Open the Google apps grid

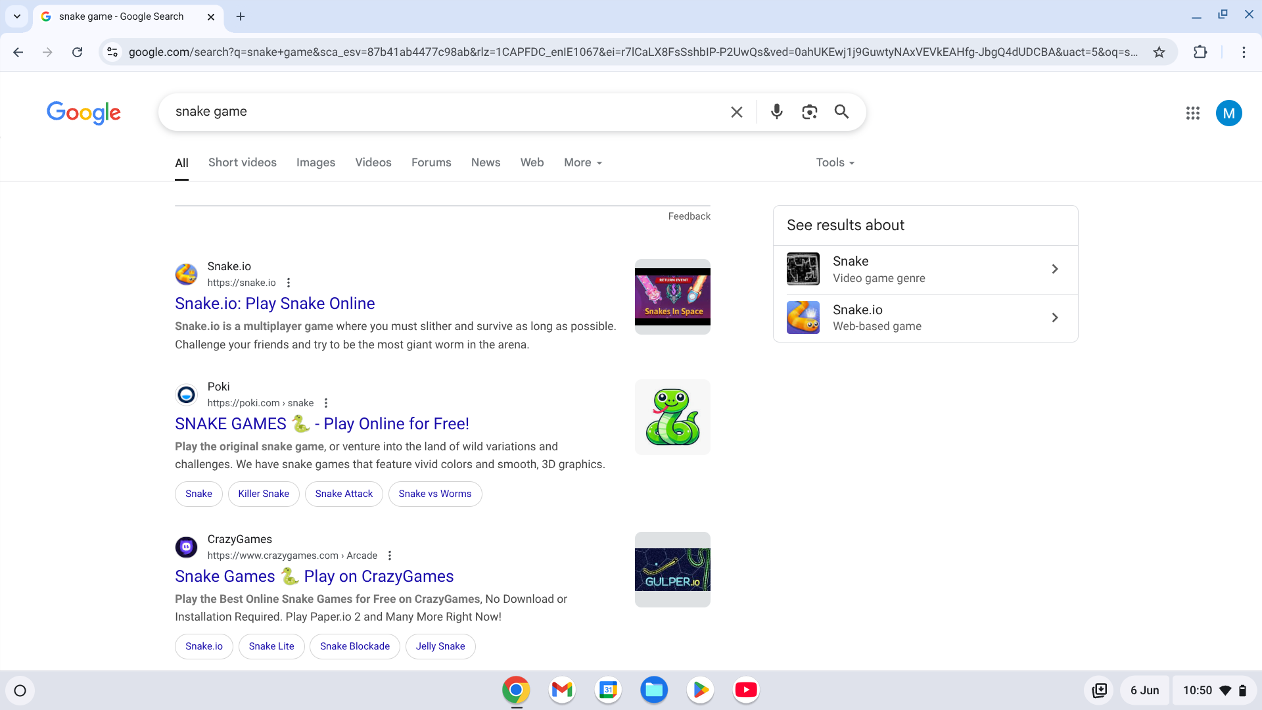(1193, 113)
